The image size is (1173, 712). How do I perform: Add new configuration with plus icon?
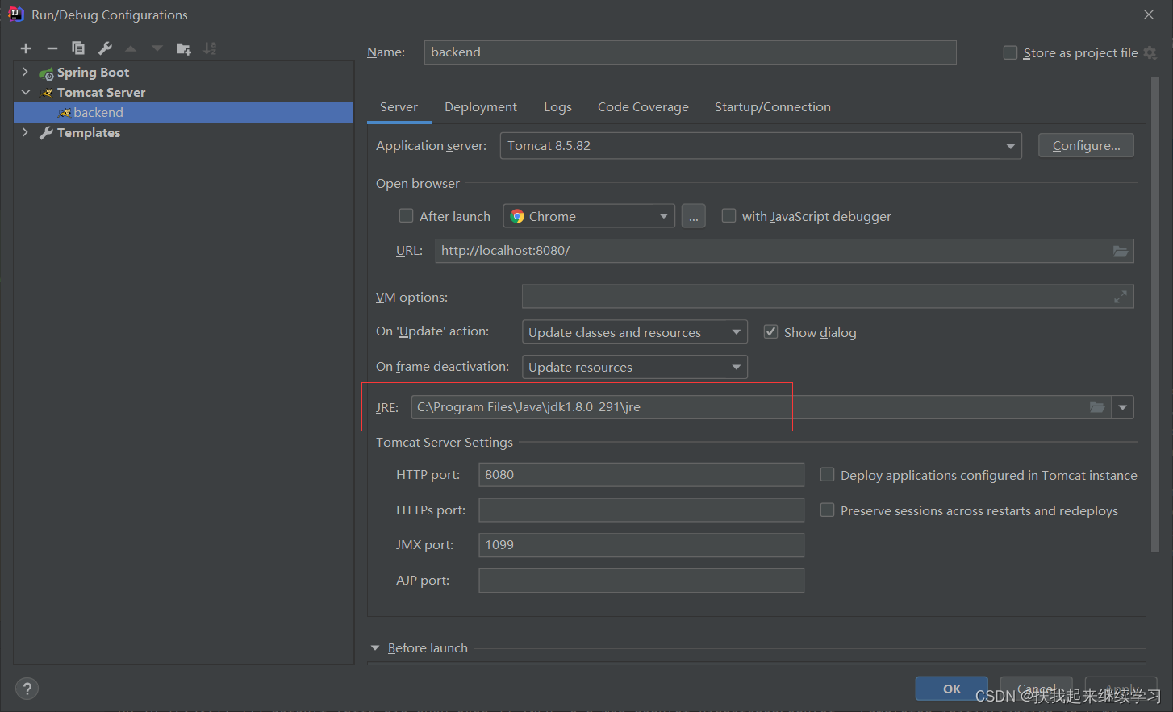(x=26, y=48)
